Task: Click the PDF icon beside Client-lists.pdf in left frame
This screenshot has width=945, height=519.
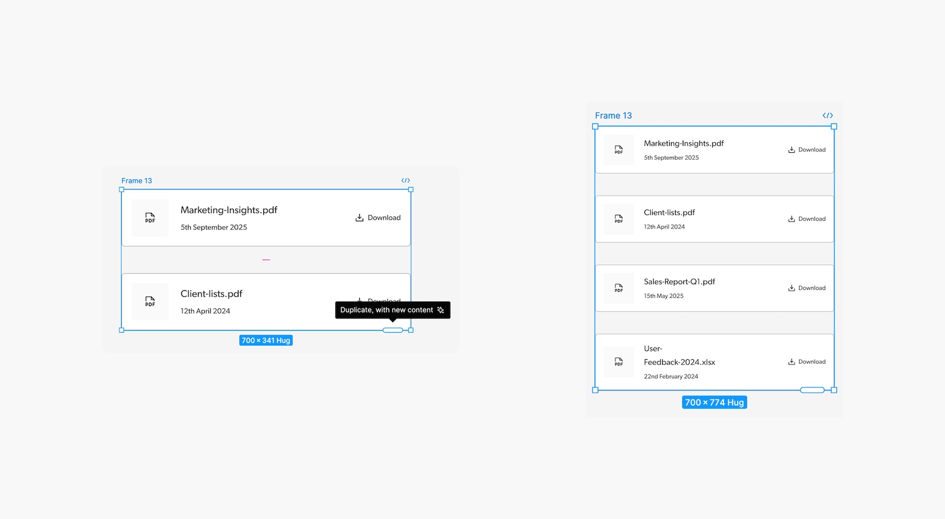Action: [150, 301]
